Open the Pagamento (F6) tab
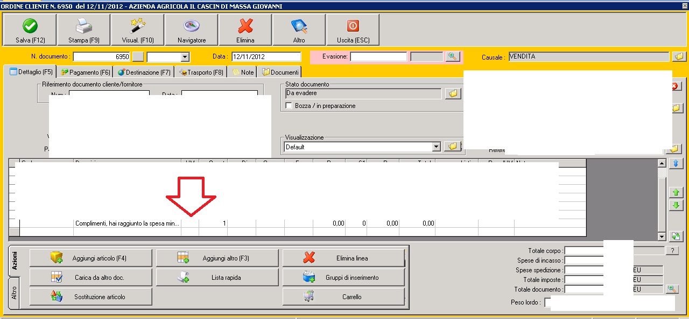This screenshot has width=689, height=319. pyautogui.click(x=85, y=72)
